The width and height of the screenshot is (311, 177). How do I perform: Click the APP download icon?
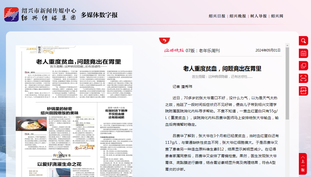pyautogui.click(x=303, y=91)
